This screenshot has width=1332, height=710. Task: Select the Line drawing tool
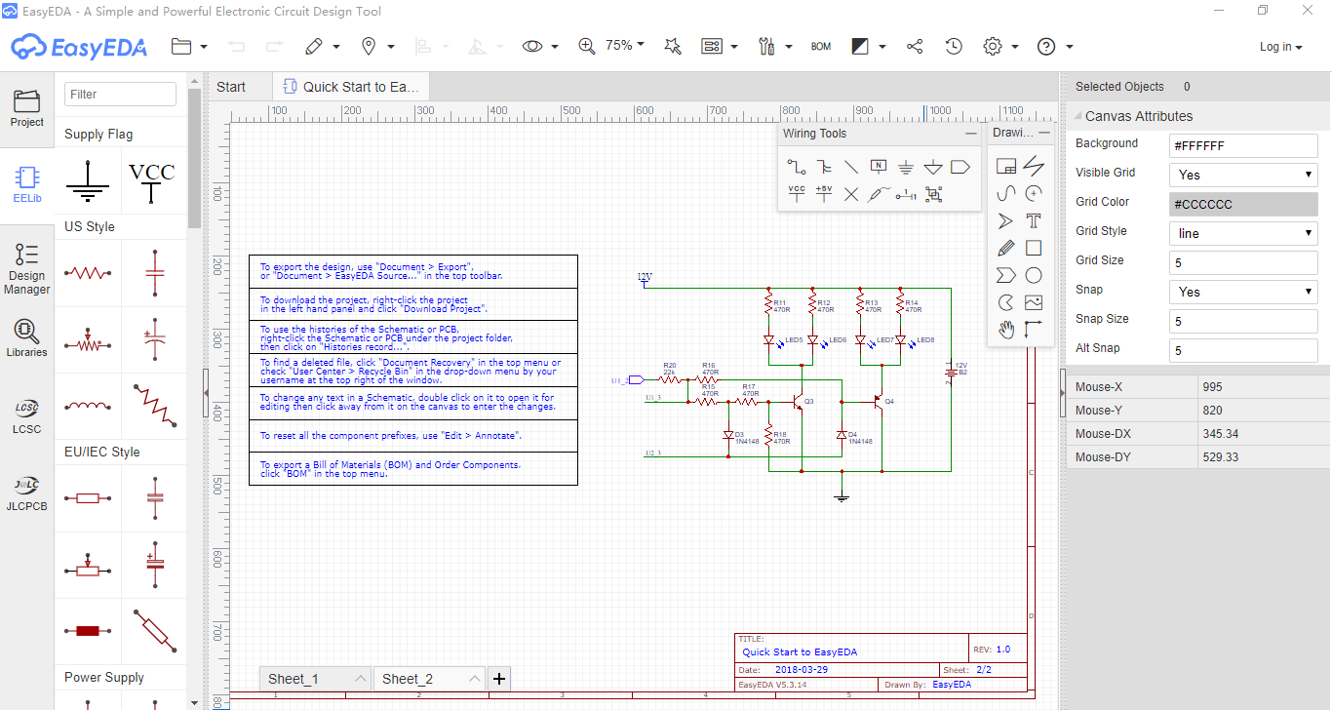[x=1034, y=166]
